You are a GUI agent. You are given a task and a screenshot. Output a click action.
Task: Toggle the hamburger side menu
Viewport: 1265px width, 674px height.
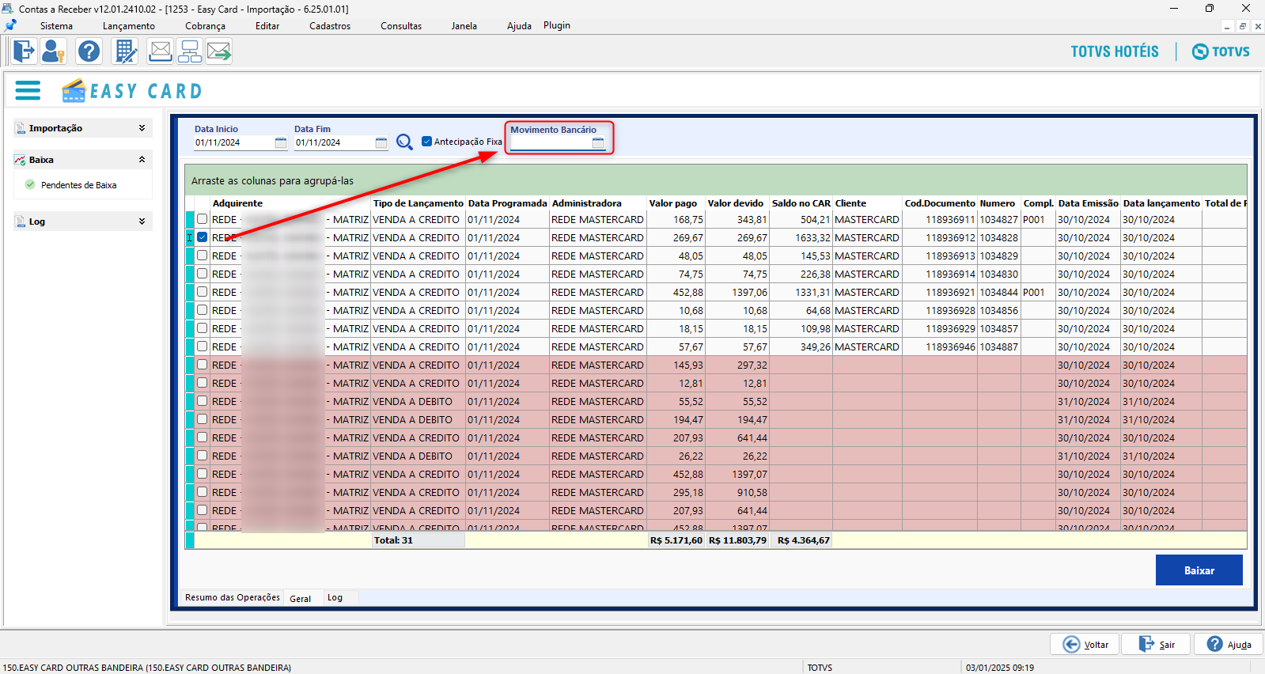[28, 91]
